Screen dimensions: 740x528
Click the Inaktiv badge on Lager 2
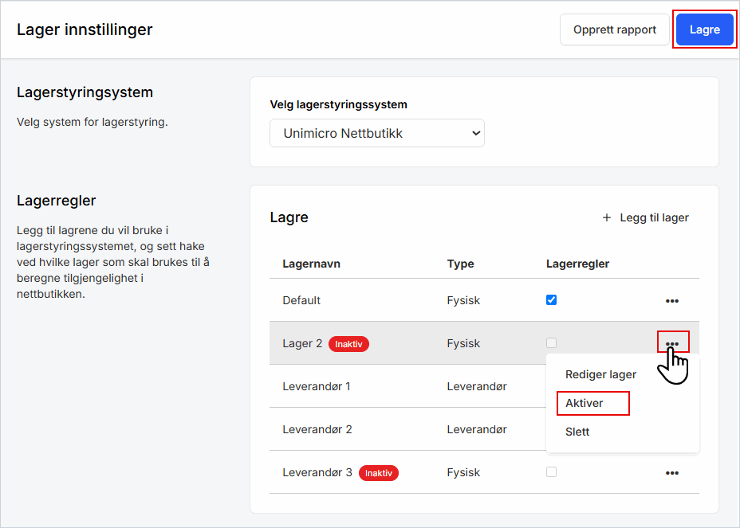click(348, 344)
